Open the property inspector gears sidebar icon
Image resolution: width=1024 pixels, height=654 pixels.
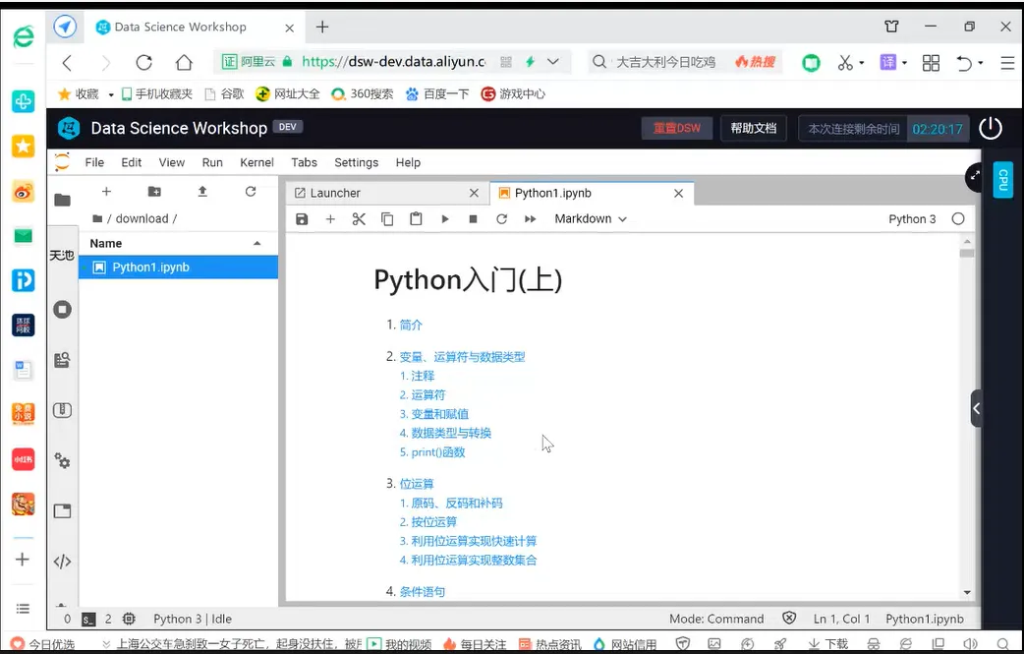click(62, 461)
